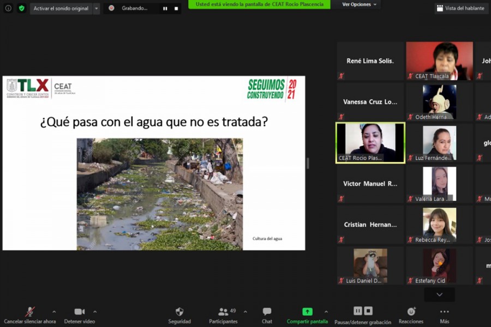Click the TLX government logo on slide

[28, 88]
